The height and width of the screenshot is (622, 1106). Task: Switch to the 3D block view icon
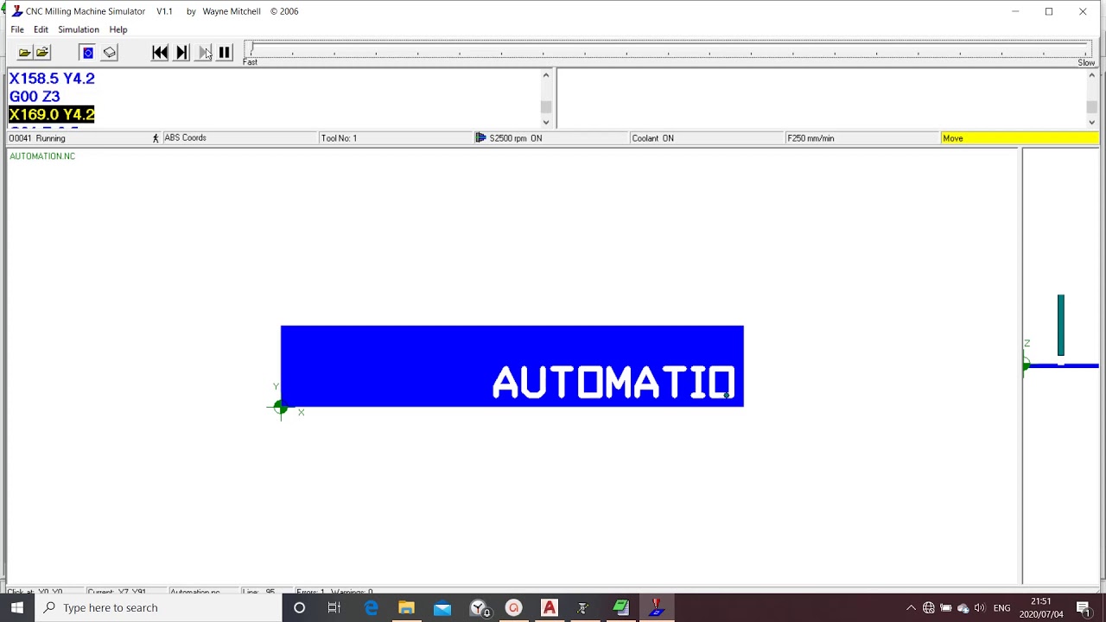pos(110,53)
